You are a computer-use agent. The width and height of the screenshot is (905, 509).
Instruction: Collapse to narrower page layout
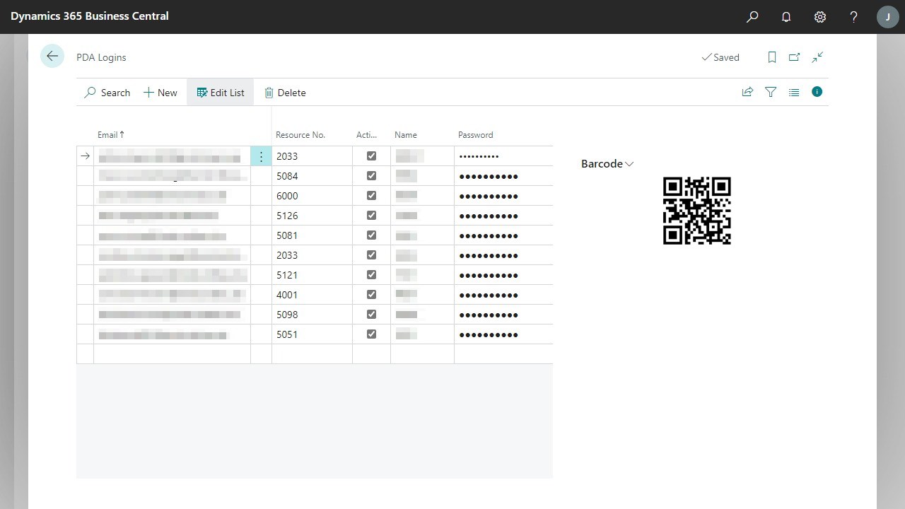coord(817,57)
